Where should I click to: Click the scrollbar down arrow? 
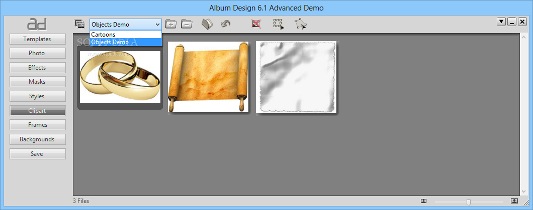click(523, 191)
